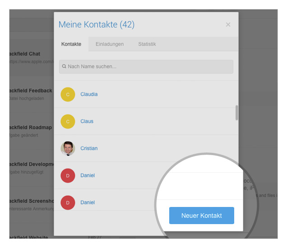Click Claus's yellow C avatar
The height and width of the screenshot is (248, 287).
click(68, 121)
